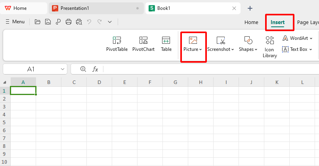Select row 2 header
The width and height of the screenshot is (319, 166).
(5, 99)
